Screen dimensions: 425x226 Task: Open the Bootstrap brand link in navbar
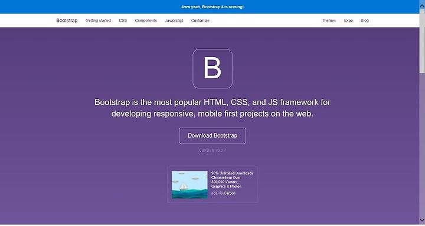pos(67,21)
